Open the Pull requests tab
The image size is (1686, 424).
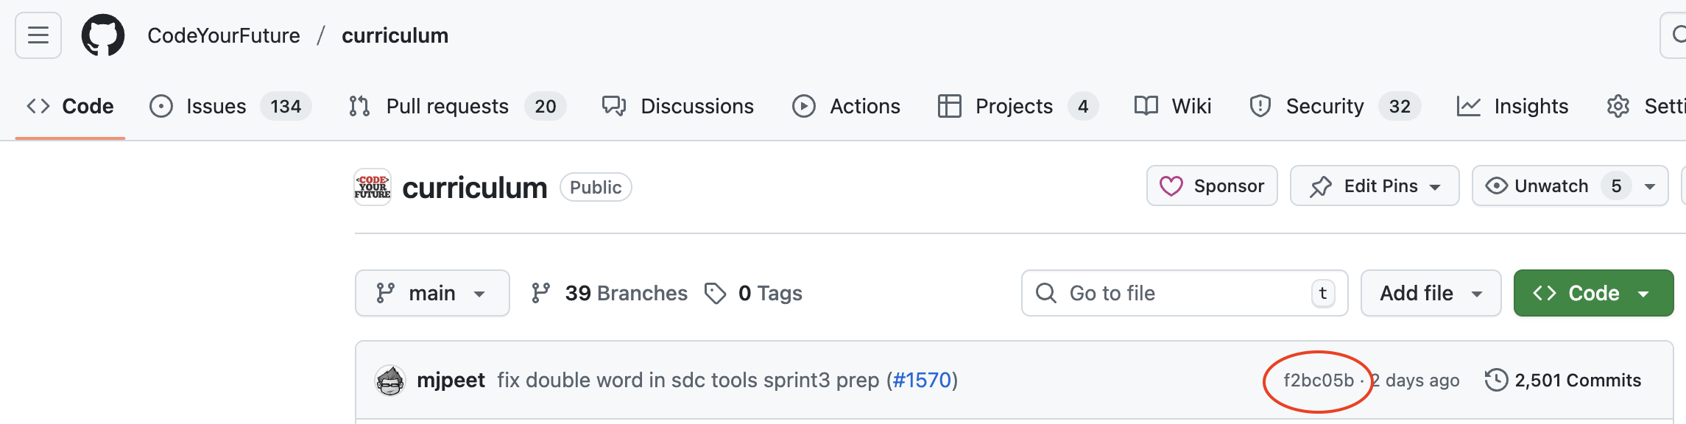[447, 106]
